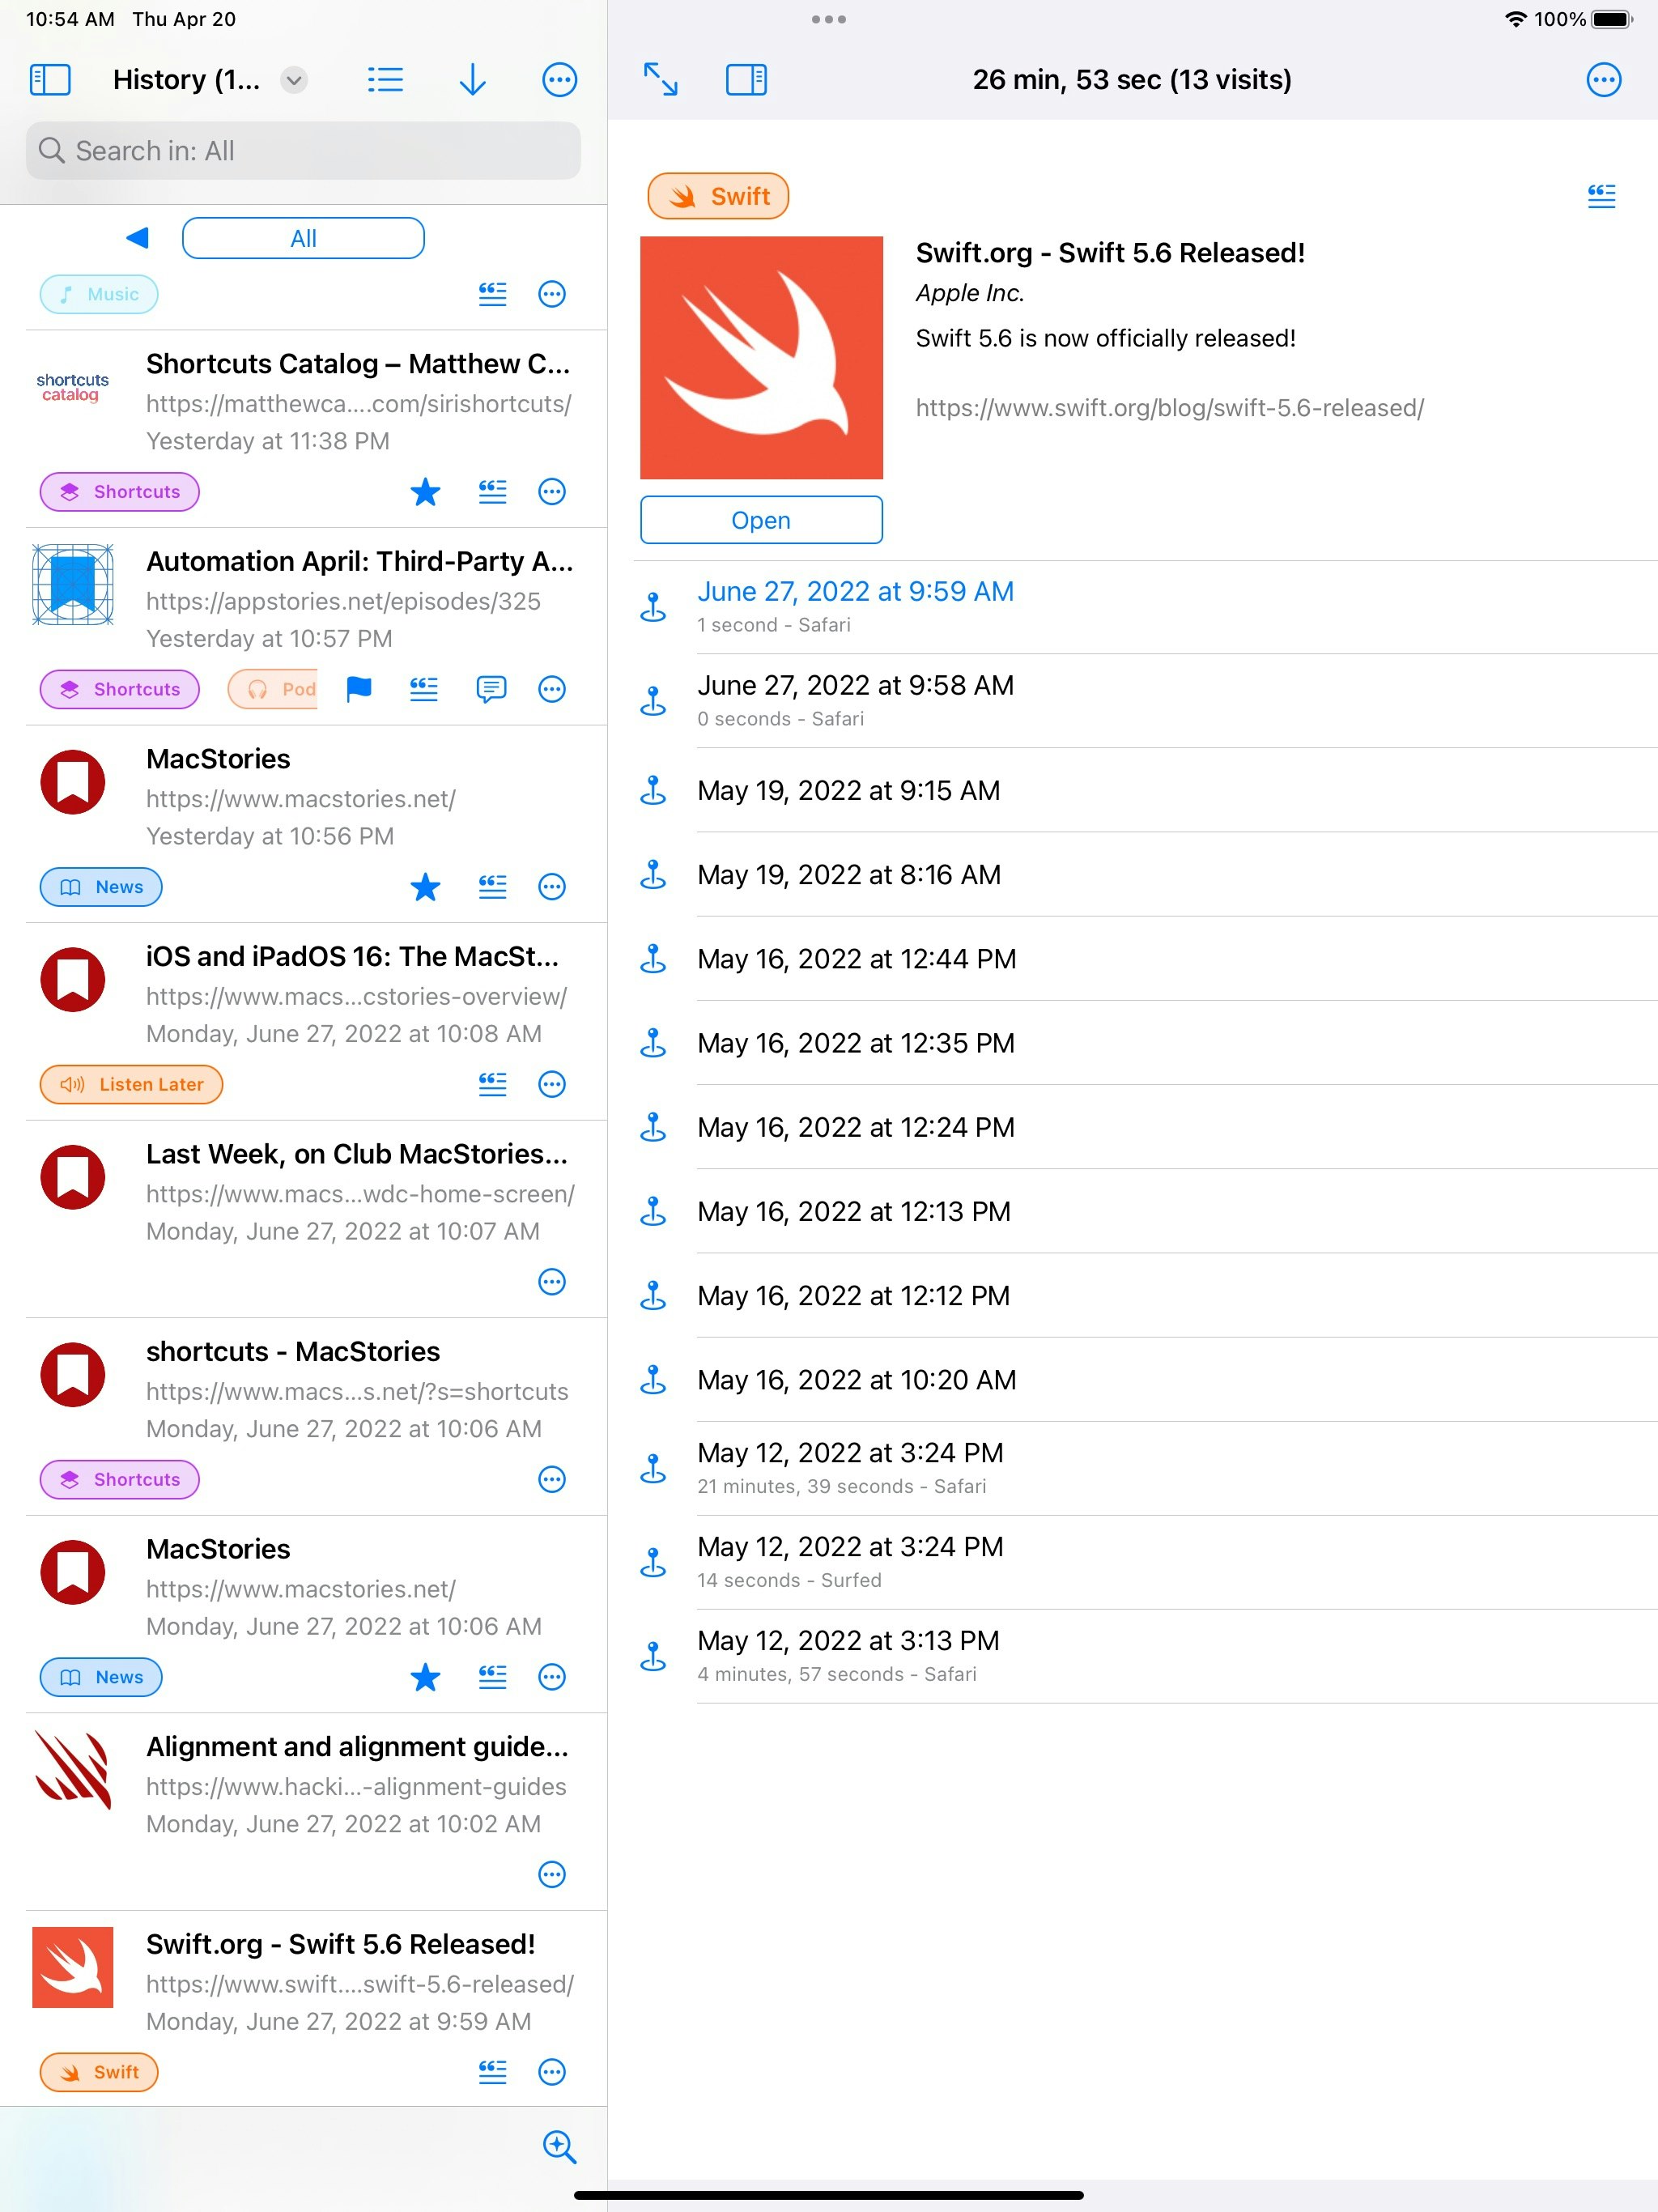Open quote notes icon beside Music tag
Image resolution: width=1658 pixels, height=2212 pixels.
pyautogui.click(x=492, y=294)
